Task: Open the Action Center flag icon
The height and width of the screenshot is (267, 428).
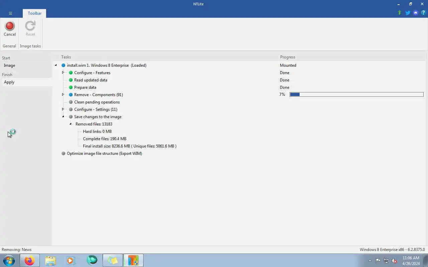Action: [x=378, y=261]
